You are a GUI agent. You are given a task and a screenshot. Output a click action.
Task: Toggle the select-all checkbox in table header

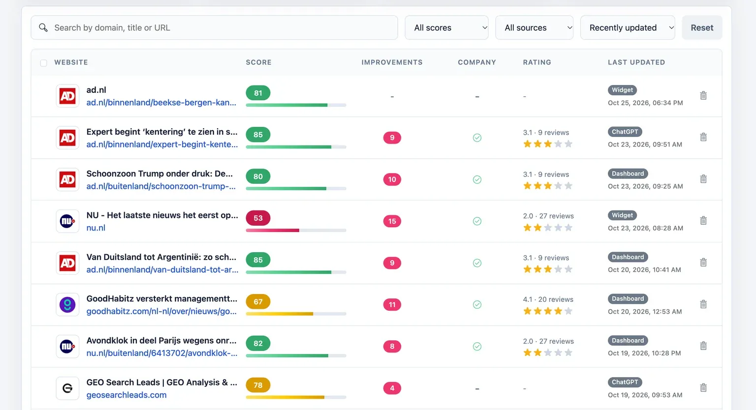point(43,63)
